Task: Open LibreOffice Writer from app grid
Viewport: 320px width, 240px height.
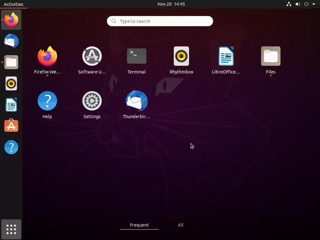Action: point(226,60)
